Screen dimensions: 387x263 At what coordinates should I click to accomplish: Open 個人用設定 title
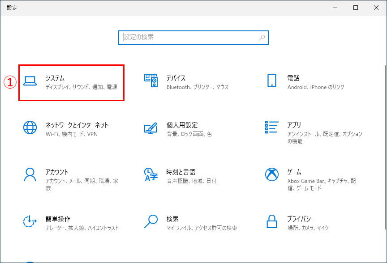(182, 125)
